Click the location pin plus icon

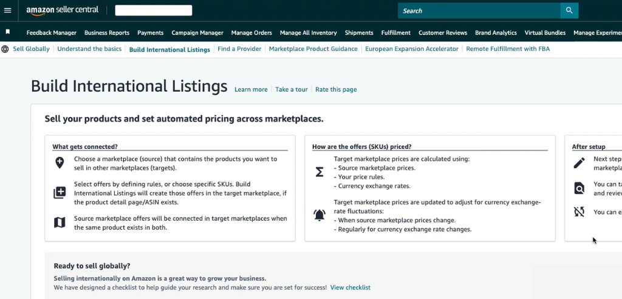point(60,163)
